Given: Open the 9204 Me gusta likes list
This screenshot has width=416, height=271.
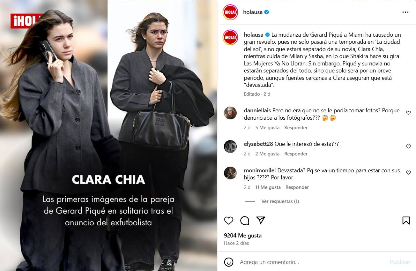Looking at the screenshot, I should pyautogui.click(x=243, y=236).
